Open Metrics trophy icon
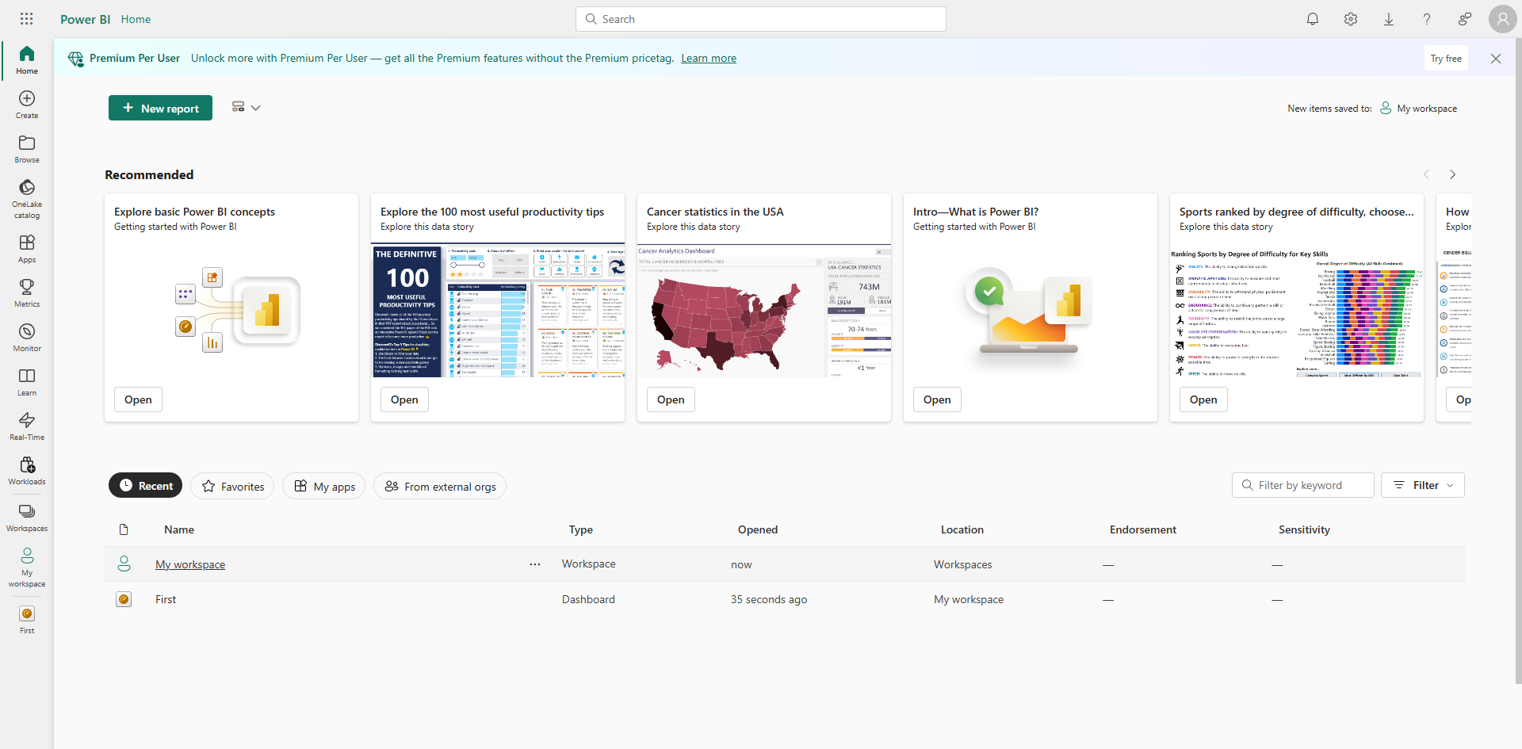Screen dimensions: 1522x749 pos(27,293)
